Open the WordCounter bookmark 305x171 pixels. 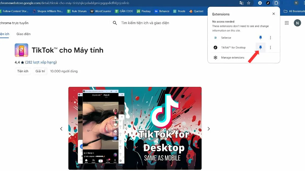tap(101, 11)
